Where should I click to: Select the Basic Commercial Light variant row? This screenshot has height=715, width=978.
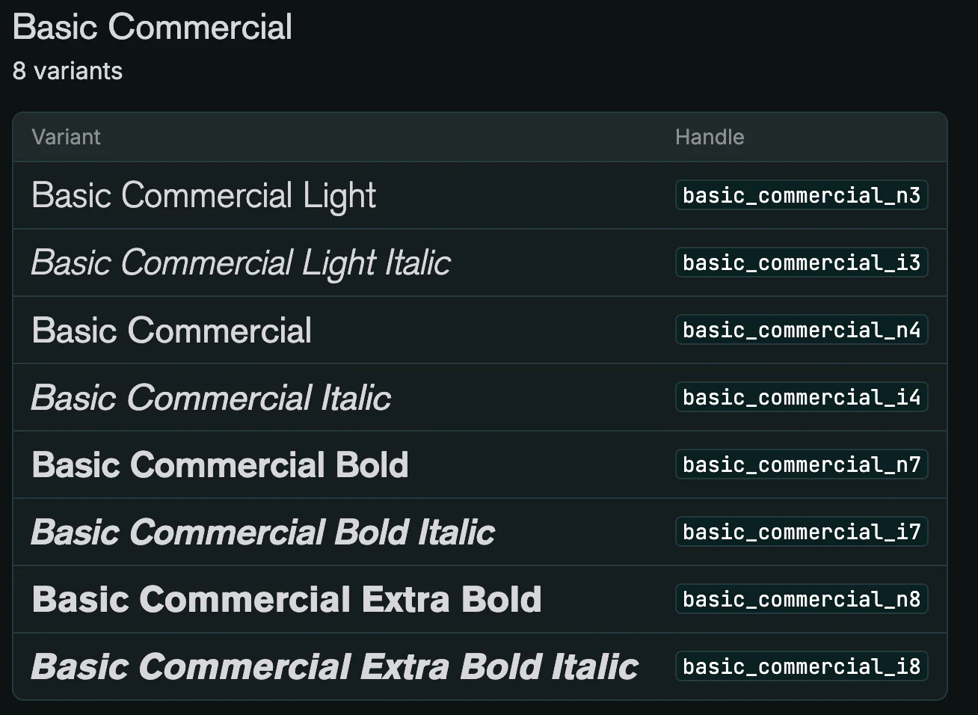[203, 195]
